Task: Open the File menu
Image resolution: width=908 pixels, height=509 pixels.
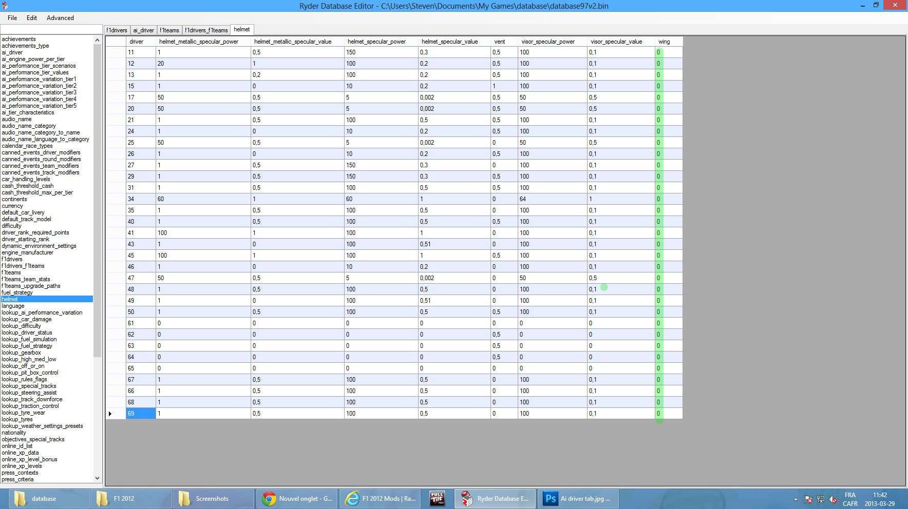Action: (x=12, y=18)
